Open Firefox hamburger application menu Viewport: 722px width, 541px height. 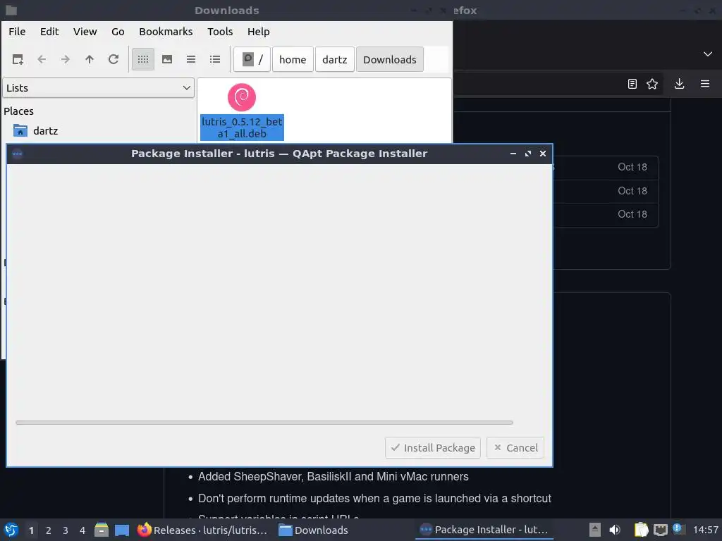(x=705, y=84)
